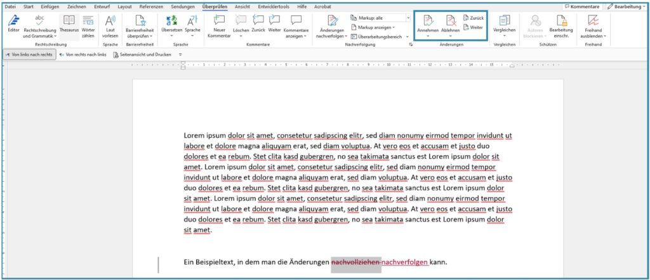Image resolution: width=650 pixels, height=280 pixels.
Task: Click Bearbeitung einschränken lock icon
Action: [x=561, y=25]
